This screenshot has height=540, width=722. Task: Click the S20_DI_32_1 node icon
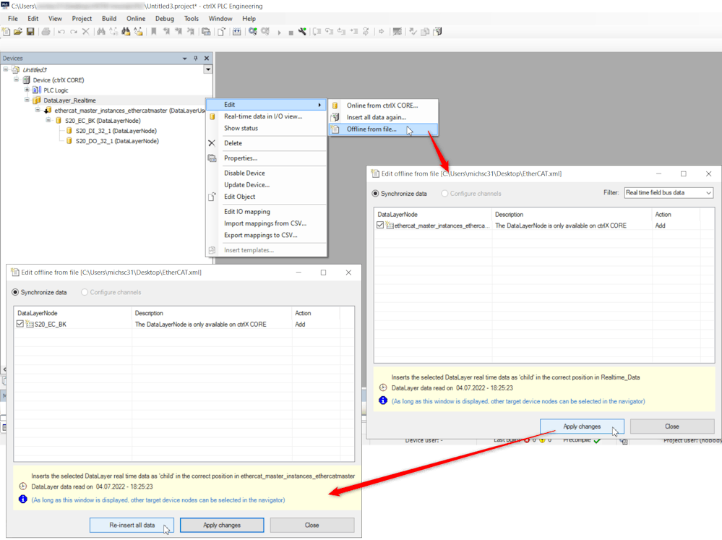click(x=69, y=131)
